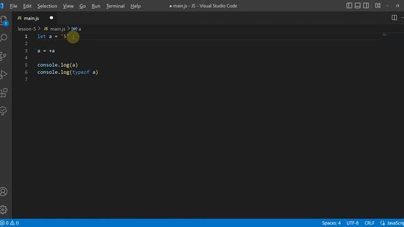Click the JS file icon on main.js tab
Screen dimensions: 404x227
pos(20,18)
